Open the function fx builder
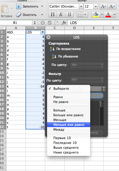Image resolution: width=119 pixels, height=171 pixels. coord(64,23)
